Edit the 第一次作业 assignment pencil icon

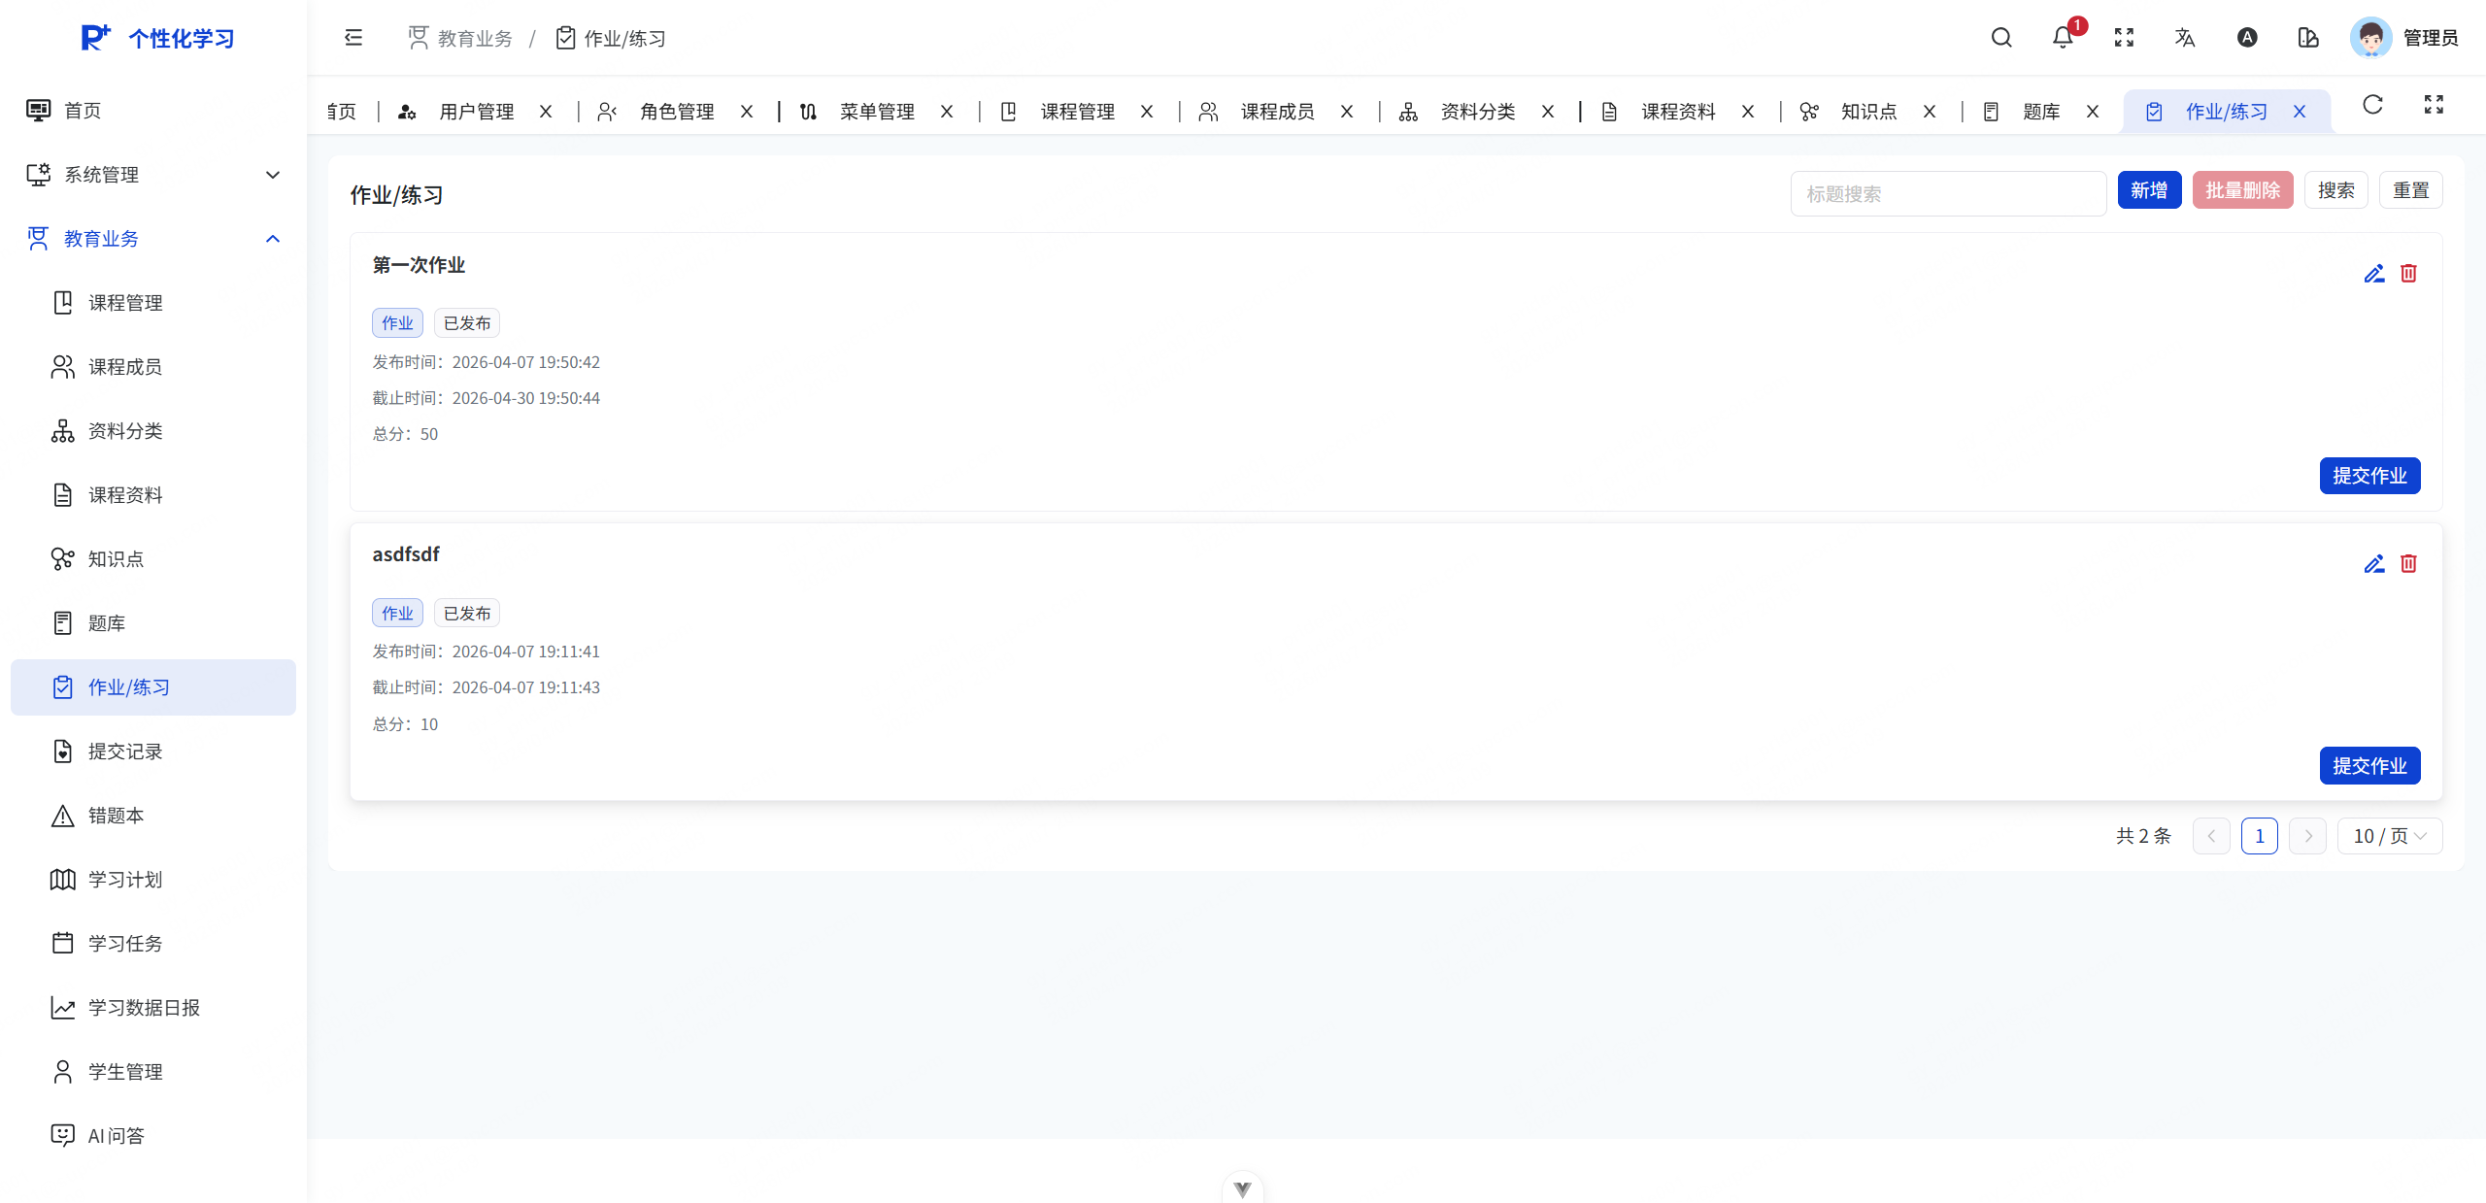(2373, 274)
